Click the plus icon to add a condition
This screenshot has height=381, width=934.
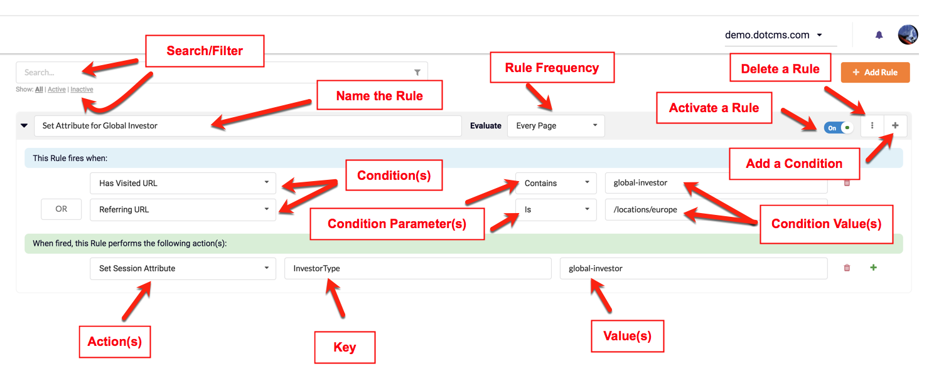pyautogui.click(x=895, y=126)
